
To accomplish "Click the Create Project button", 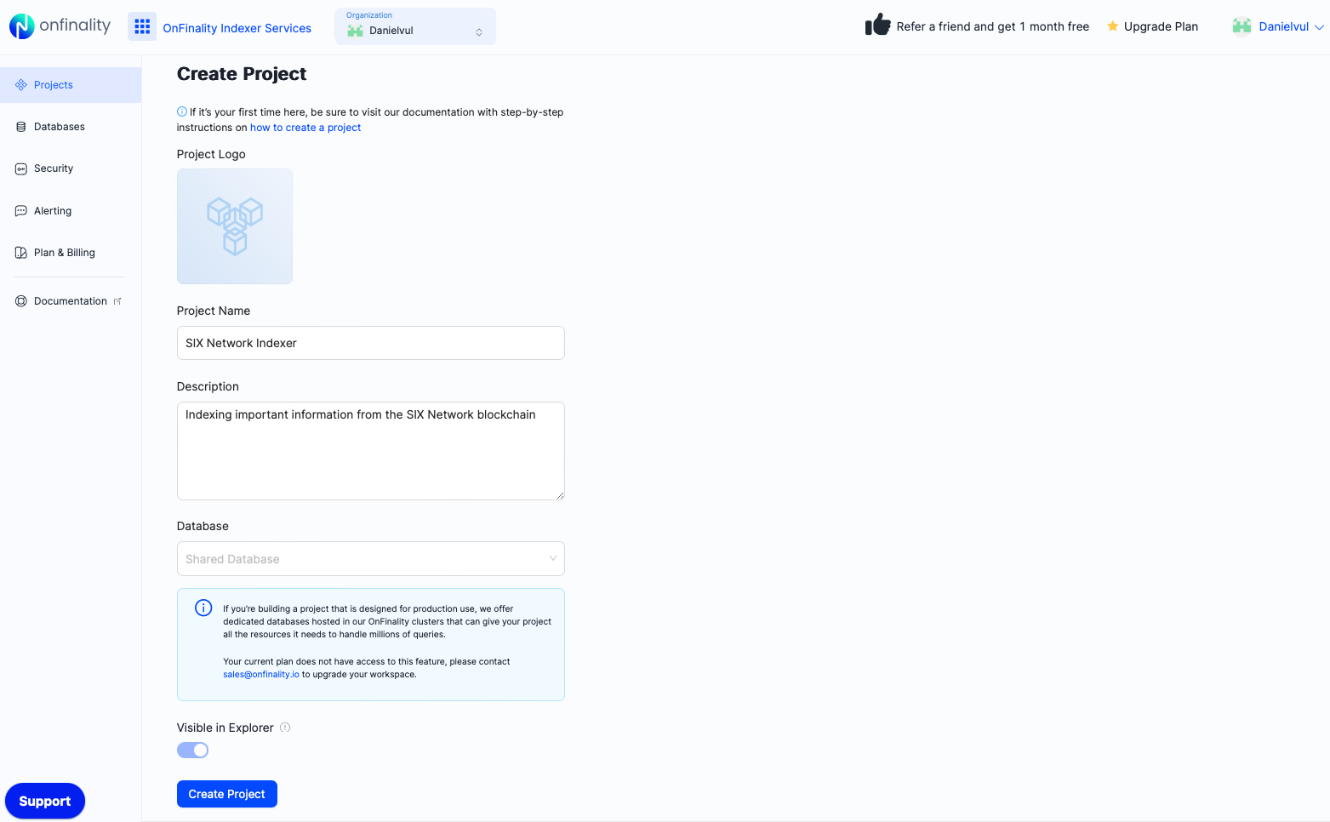I will click(x=226, y=793).
